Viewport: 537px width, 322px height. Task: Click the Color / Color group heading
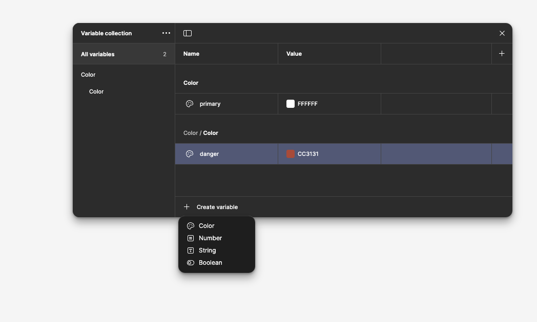pyautogui.click(x=201, y=133)
